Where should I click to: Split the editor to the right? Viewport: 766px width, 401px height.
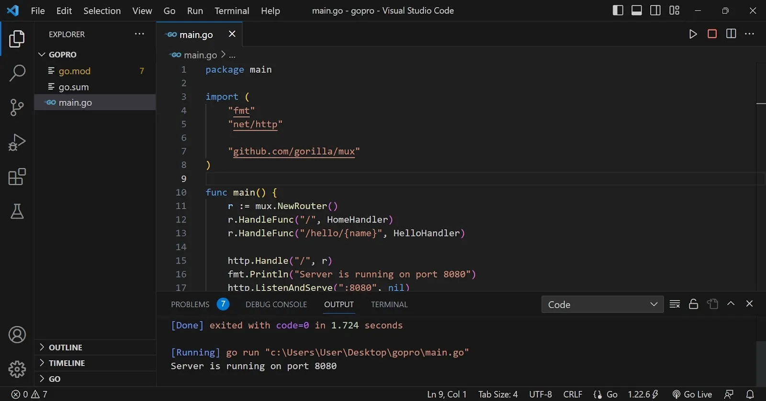(x=731, y=34)
